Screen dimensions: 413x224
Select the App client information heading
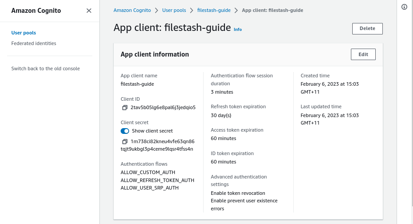click(155, 54)
